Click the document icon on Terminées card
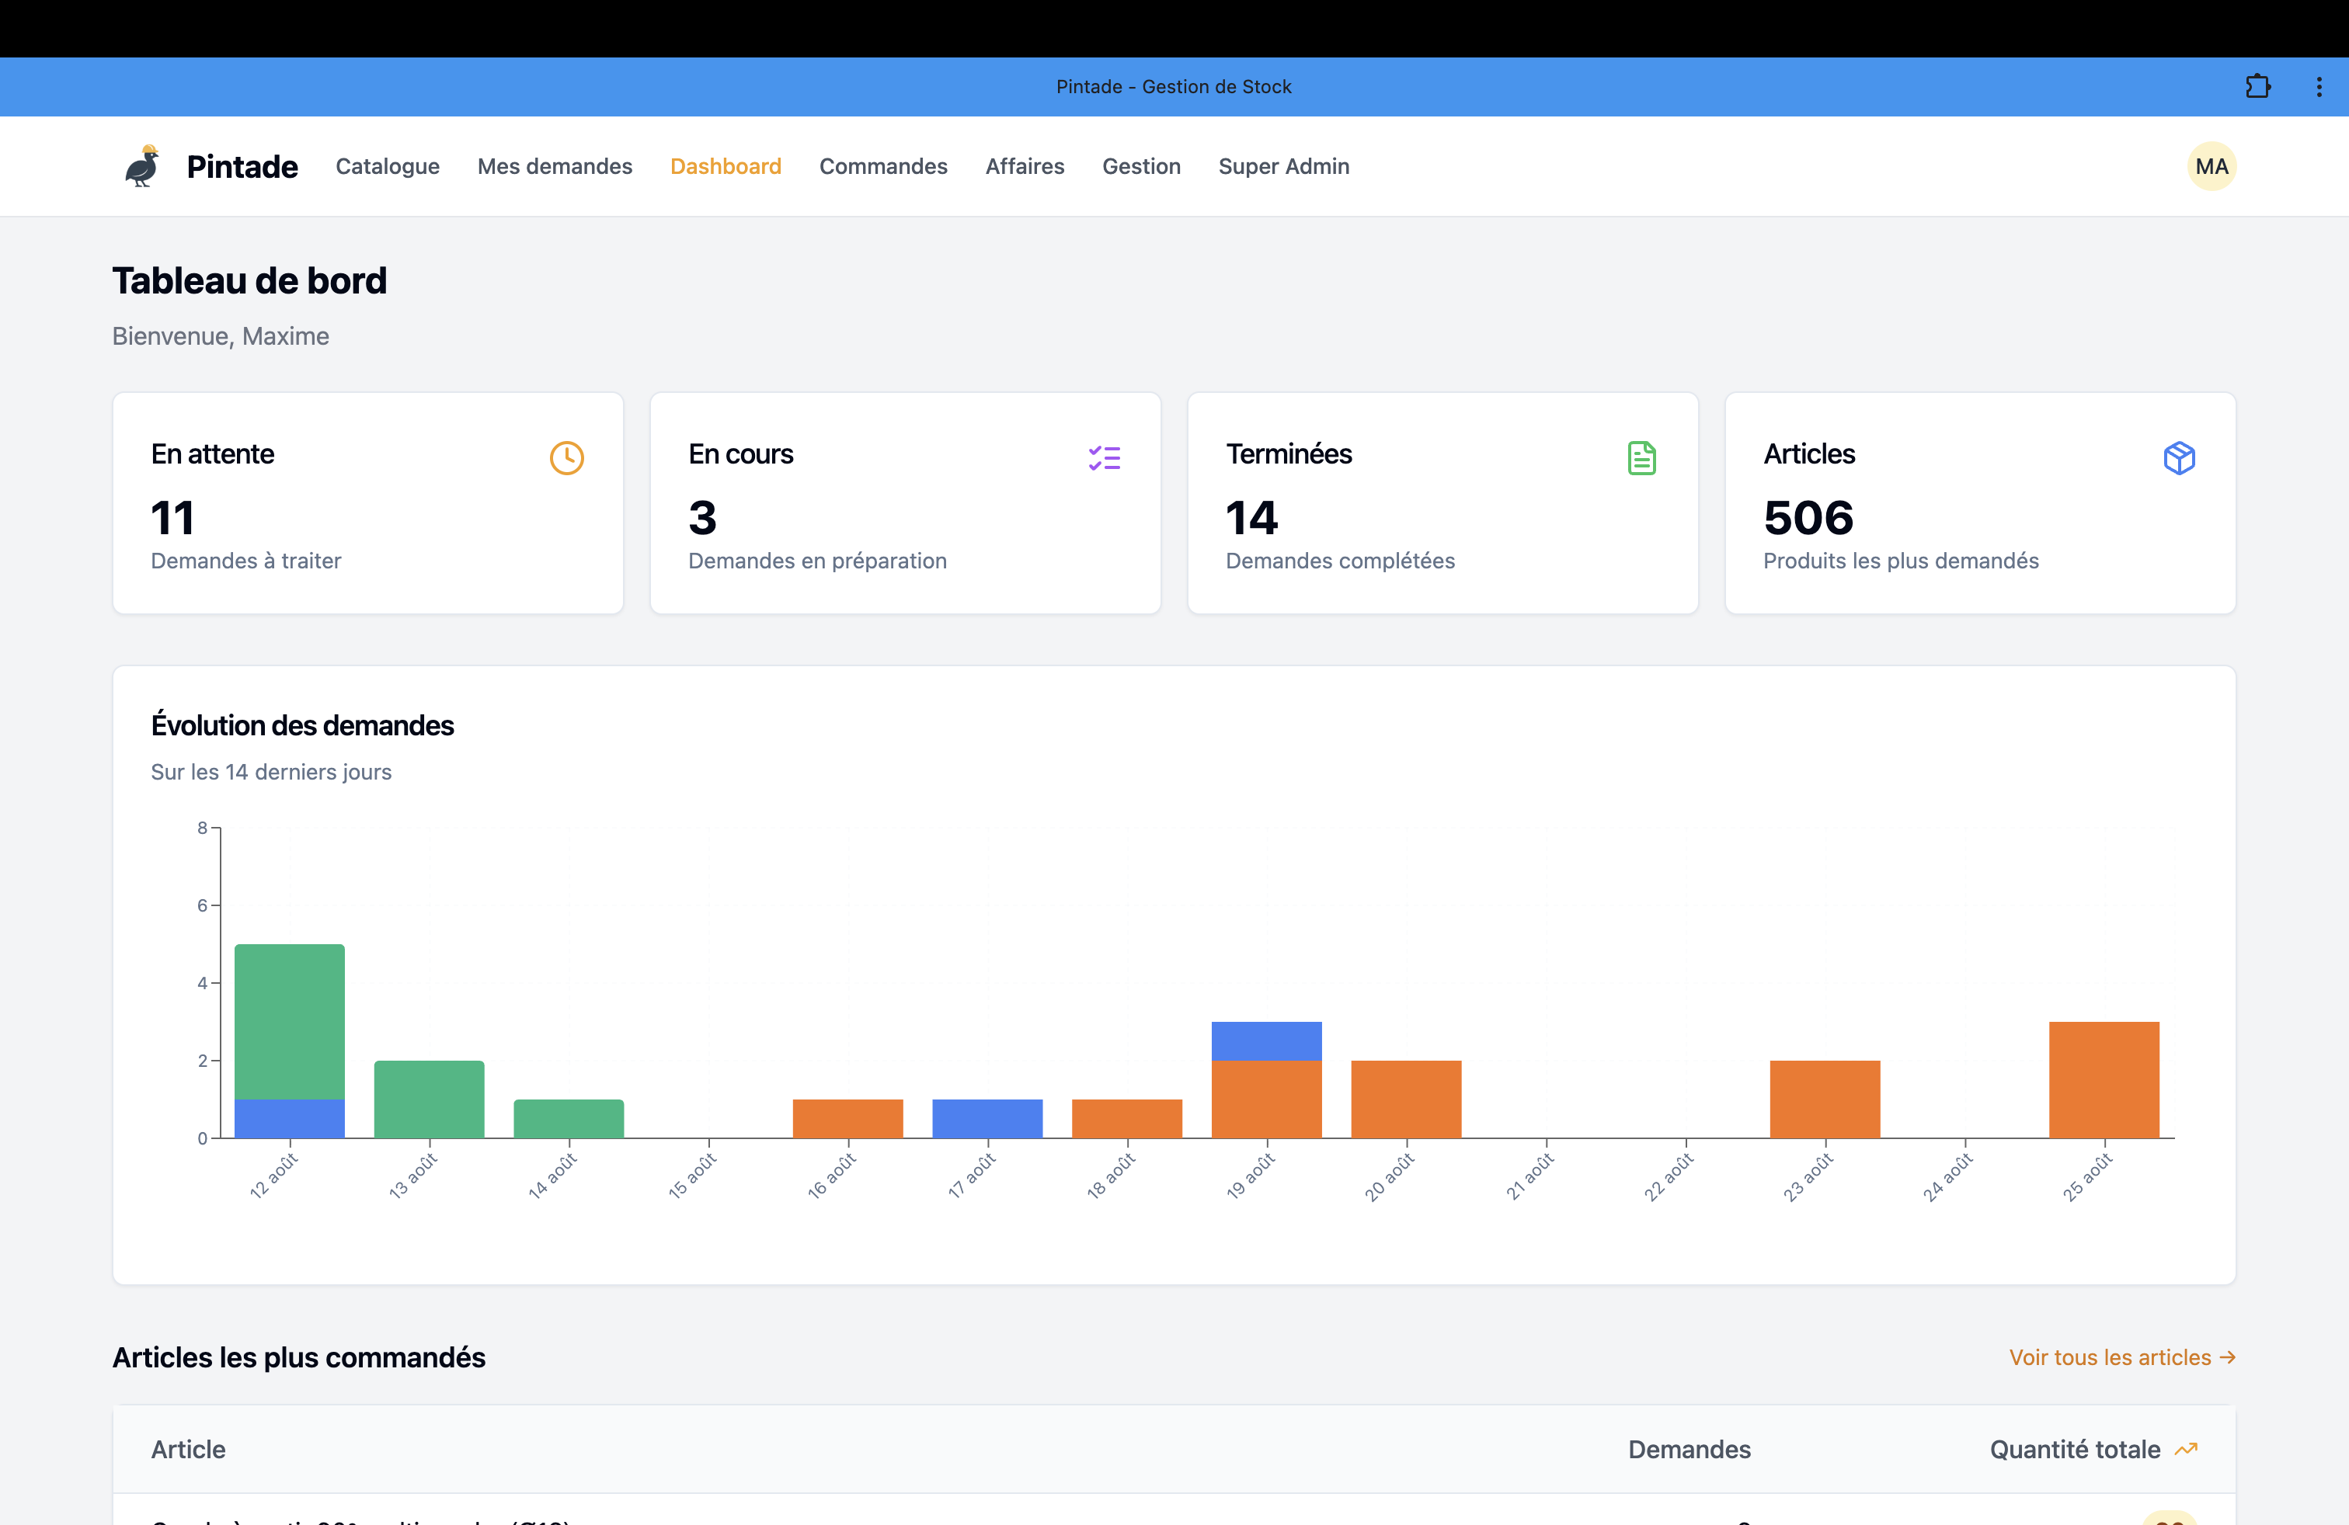This screenshot has width=2349, height=1525. point(1641,457)
